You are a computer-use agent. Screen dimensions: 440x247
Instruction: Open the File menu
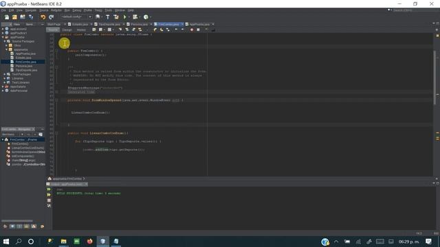(3, 10)
